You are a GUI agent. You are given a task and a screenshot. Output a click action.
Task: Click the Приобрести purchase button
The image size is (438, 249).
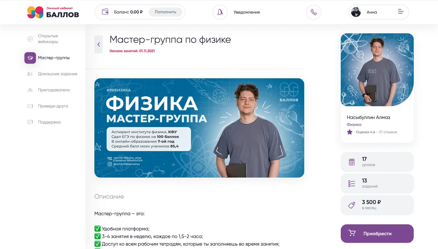point(377,233)
